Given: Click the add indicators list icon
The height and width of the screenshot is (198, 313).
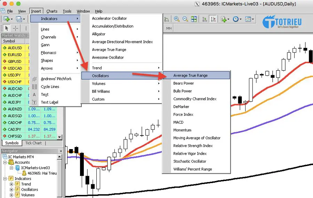Looking at the screenshot, I should [x=224, y=19].
